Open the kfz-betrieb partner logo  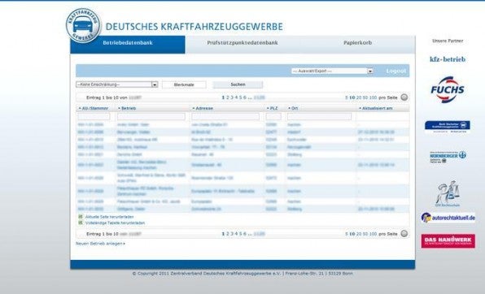pyautogui.click(x=448, y=59)
